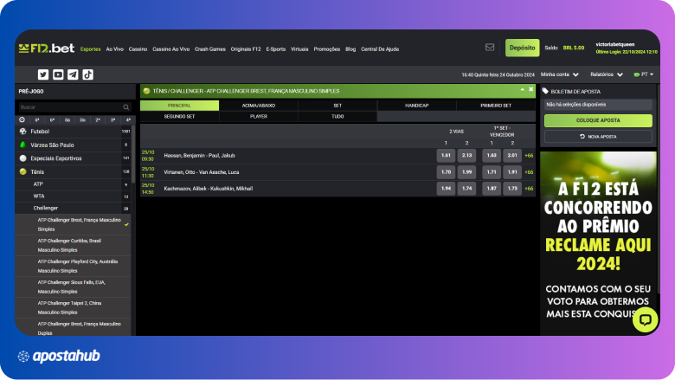Click the Várzea São Paulo icon
This screenshot has width=675, height=380.
click(x=22, y=145)
